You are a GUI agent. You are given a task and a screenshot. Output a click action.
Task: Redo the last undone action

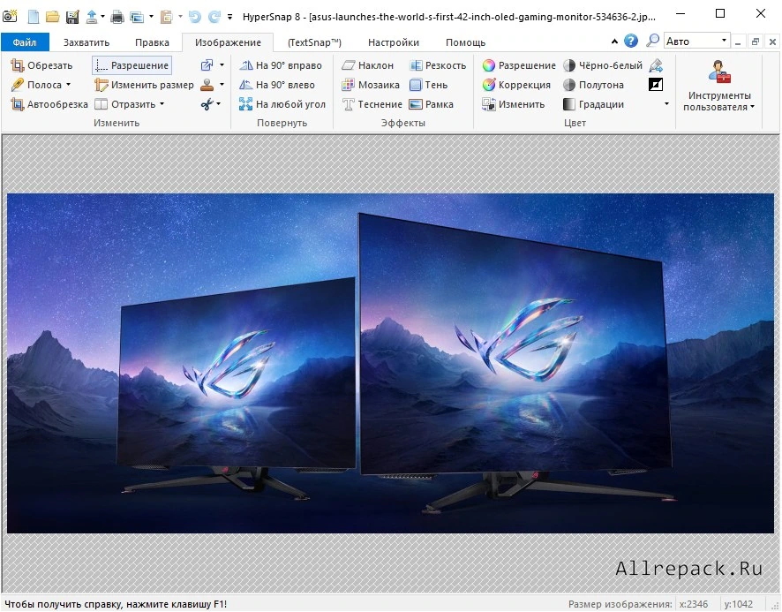pyautogui.click(x=214, y=17)
